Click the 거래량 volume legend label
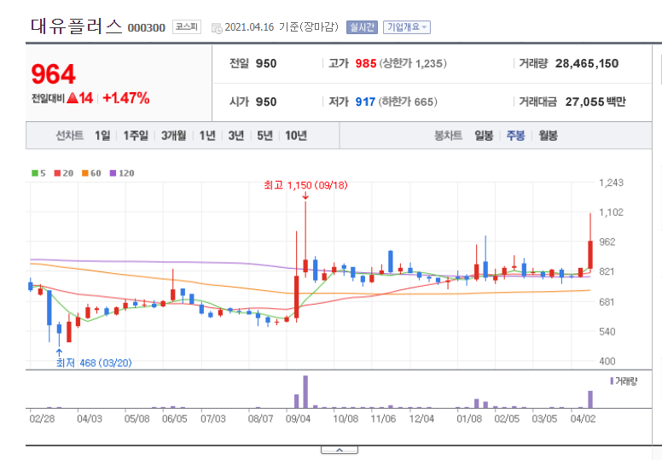 pyautogui.click(x=626, y=381)
